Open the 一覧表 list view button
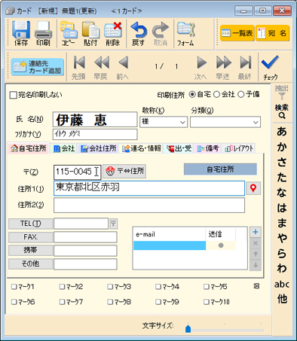The height and width of the screenshot is (341, 297). (x=237, y=33)
